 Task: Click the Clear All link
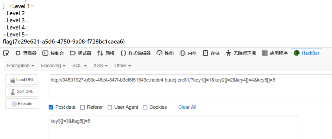(x=187, y=107)
